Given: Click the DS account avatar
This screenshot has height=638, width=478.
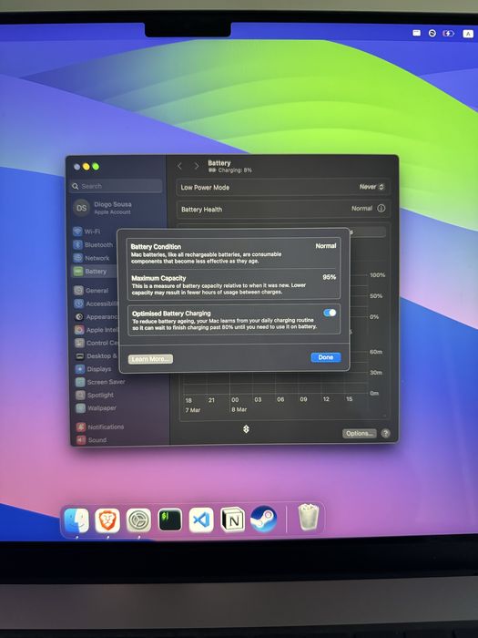Looking at the screenshot, I should [81, 208].
